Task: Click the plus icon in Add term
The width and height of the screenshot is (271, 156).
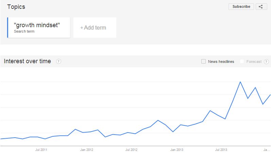Action: coord(82,28)
